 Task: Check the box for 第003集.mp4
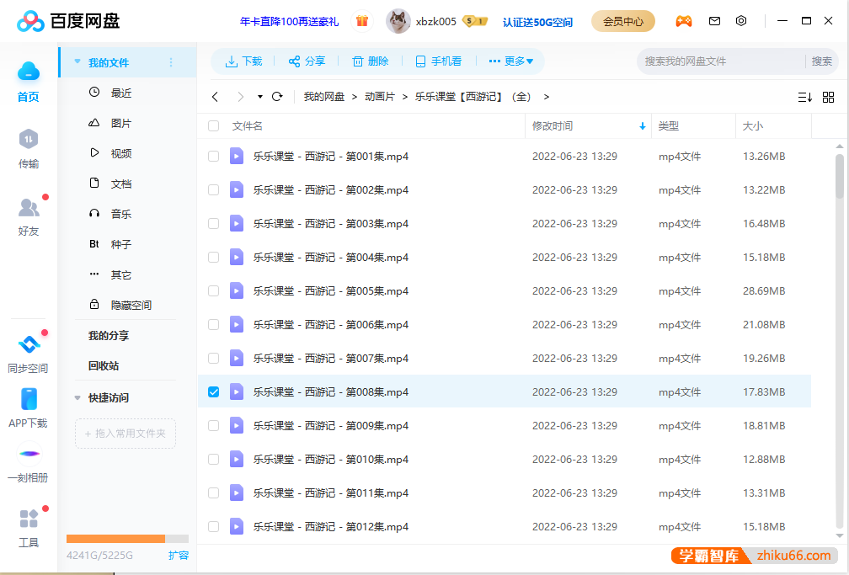click(214, 224)
